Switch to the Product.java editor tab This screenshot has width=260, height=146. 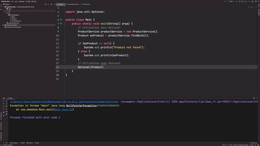[86, 4]
